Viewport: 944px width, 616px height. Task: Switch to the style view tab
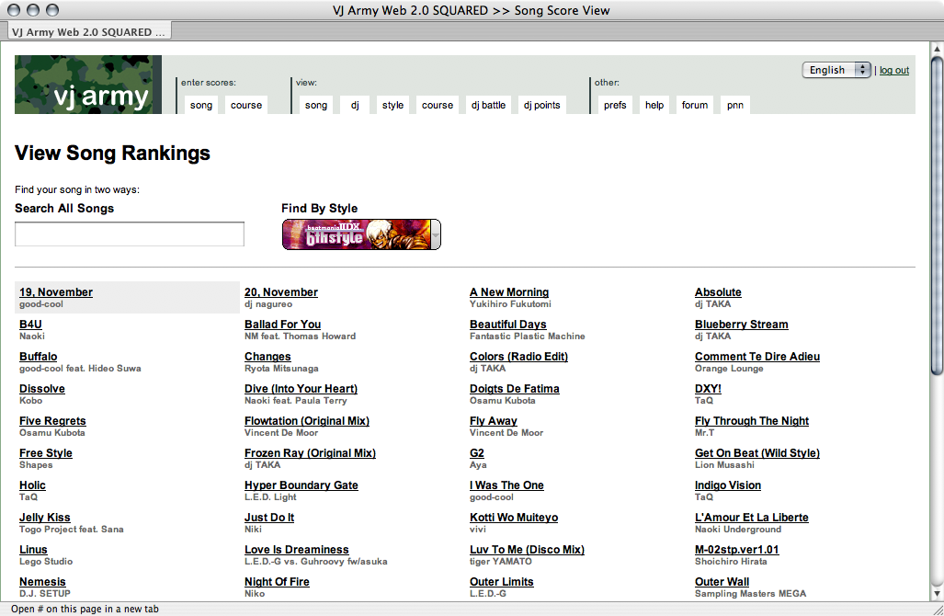click(x=392, y=105)
